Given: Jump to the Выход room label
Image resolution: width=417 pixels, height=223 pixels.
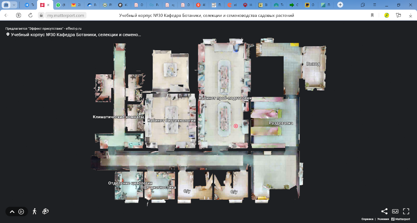Looking at the screenshot, I should (313, 64).
